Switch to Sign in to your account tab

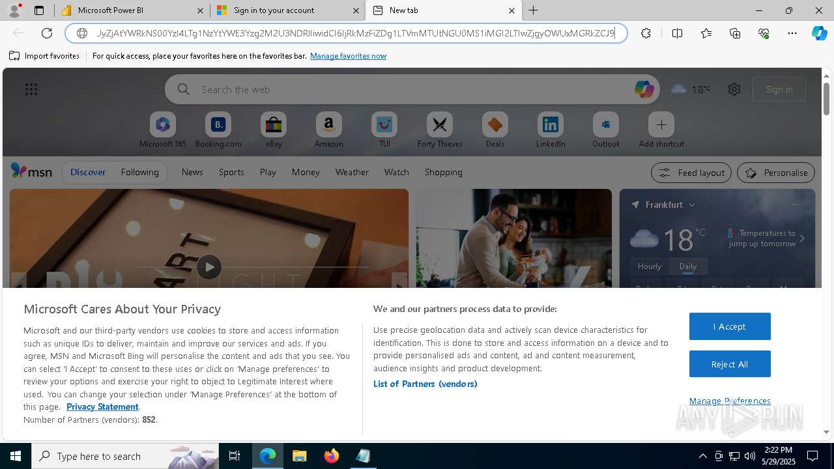(288, 10)
